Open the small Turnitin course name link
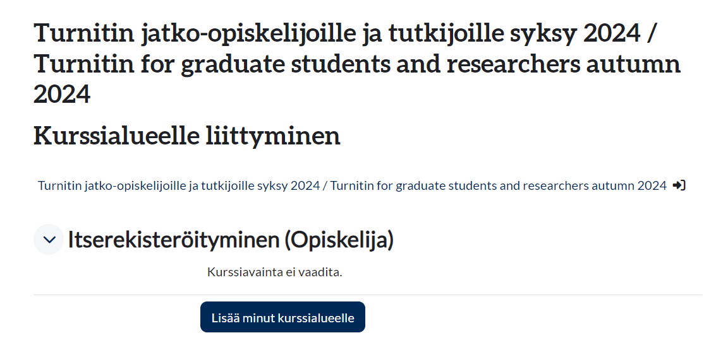Viewport: 716px width, 345px height. (351, 185)
